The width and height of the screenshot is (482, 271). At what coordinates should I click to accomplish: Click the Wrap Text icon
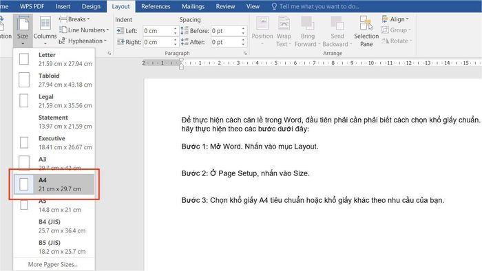pyautogui.click(x=284, y=31)
